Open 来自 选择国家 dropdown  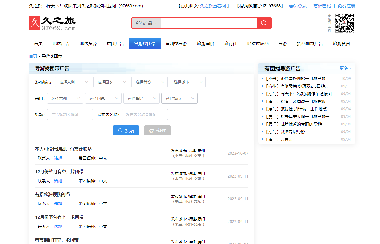click(x=103, y=98)
